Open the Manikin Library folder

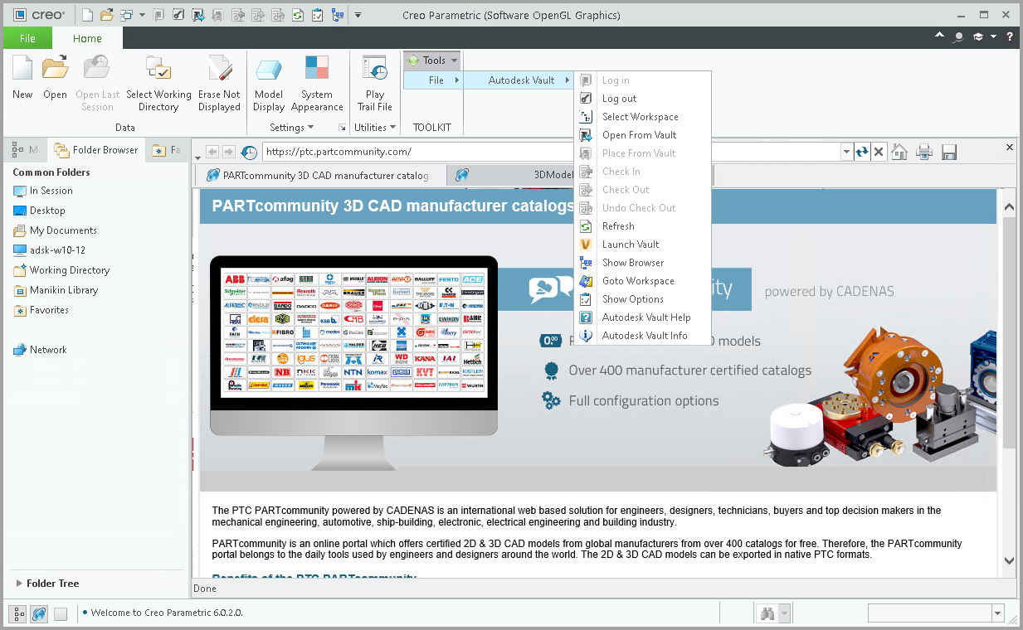pos(56,290)
